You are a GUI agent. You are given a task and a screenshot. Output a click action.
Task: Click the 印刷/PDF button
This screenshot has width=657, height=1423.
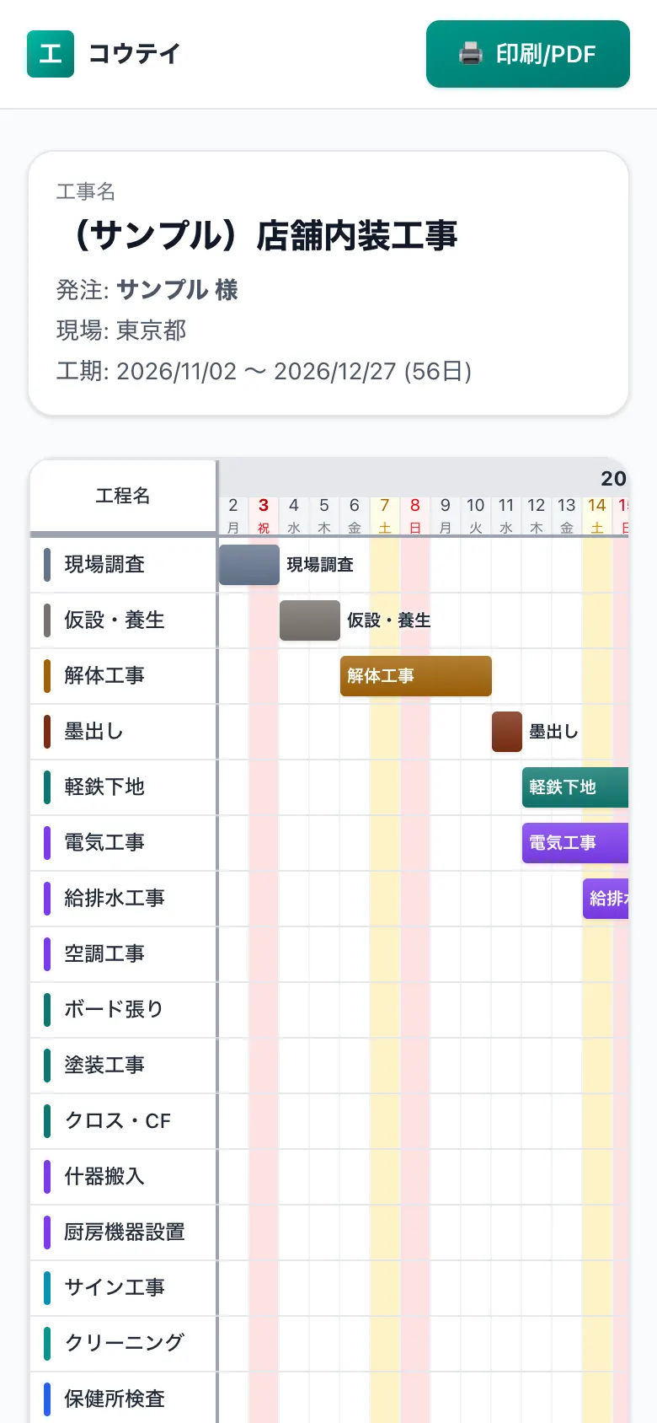[x=528, y=54]
